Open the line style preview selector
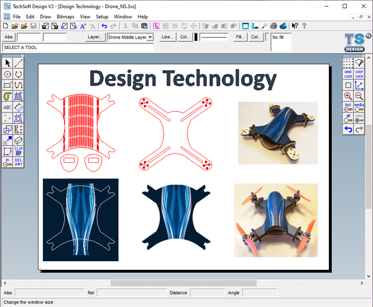 [x=214, y=37]
